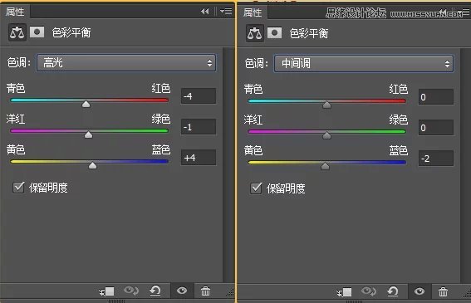471x303 pixels.
Task: Click the 红色 label in left panel
Action: (x=160, y=88)
